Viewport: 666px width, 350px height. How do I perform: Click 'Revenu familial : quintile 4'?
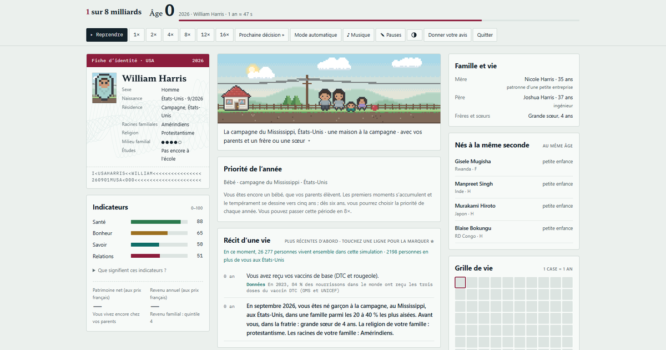click(x=174, y=317)
